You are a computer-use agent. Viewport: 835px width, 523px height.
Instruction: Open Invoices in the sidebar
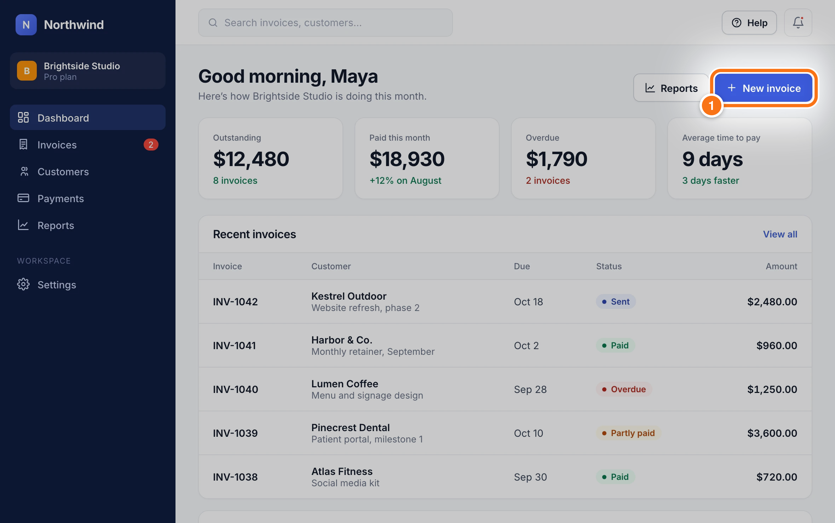click(88, 145)
